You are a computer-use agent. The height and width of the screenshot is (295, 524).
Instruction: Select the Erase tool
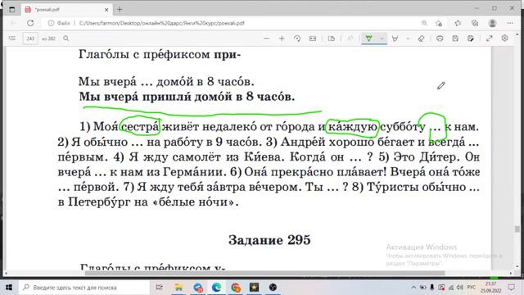421,39
